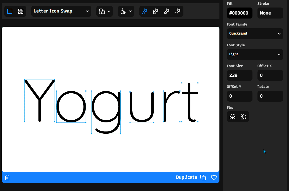Select the shape selection cursor tool
Image resolution: width=289 pixels, height=191 pixels.
point(156,11)
